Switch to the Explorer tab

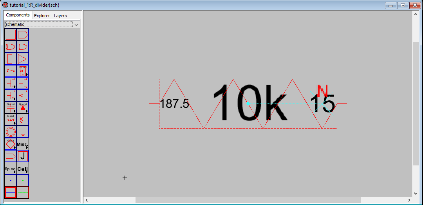[42, 16]
